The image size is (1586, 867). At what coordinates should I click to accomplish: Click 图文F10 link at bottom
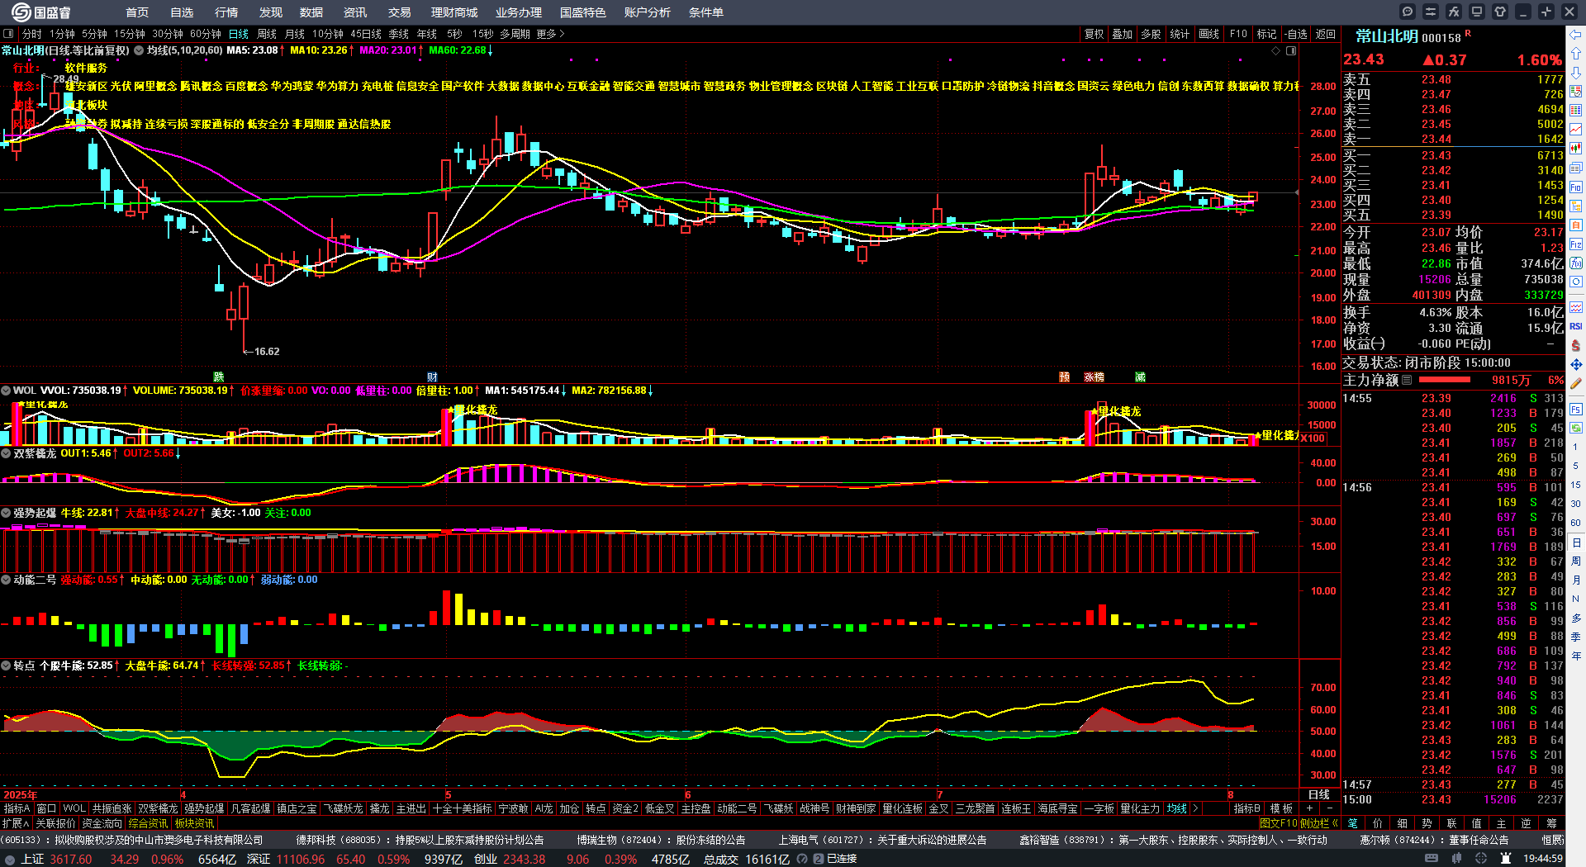point(1278,823)
